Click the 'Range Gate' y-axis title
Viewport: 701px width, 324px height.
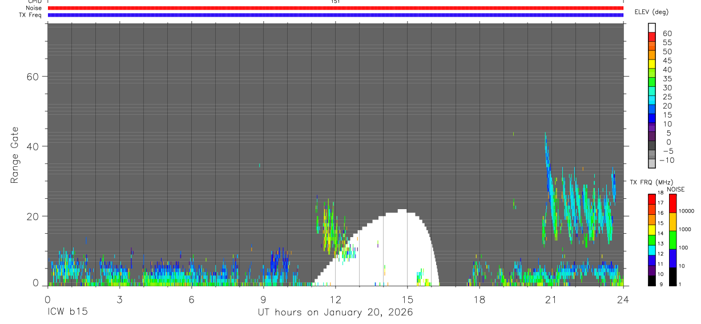coord(15,155)
